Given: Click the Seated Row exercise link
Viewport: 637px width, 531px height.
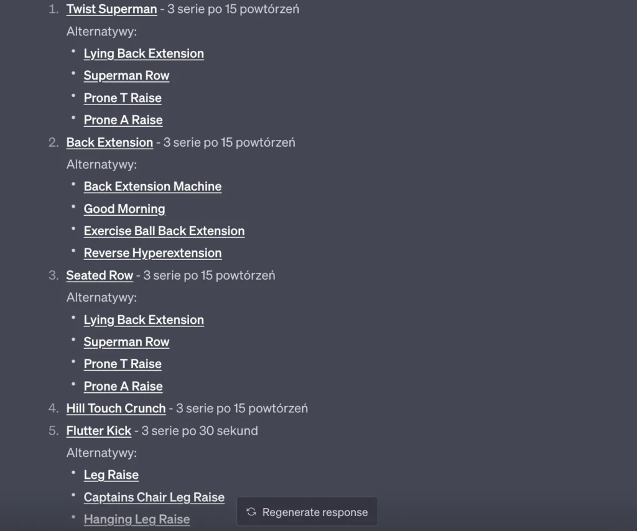Looking at the screenshot, I should point(100,275).
